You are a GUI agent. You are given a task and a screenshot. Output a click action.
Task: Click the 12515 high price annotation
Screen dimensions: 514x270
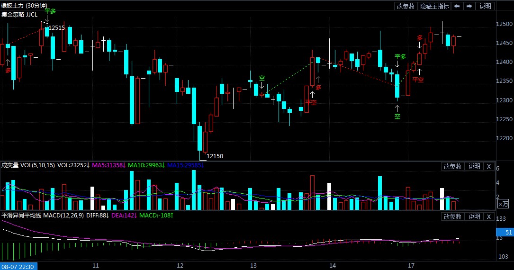57,28
